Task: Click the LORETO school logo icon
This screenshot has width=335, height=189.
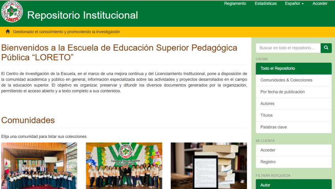Action: (12, 12)
